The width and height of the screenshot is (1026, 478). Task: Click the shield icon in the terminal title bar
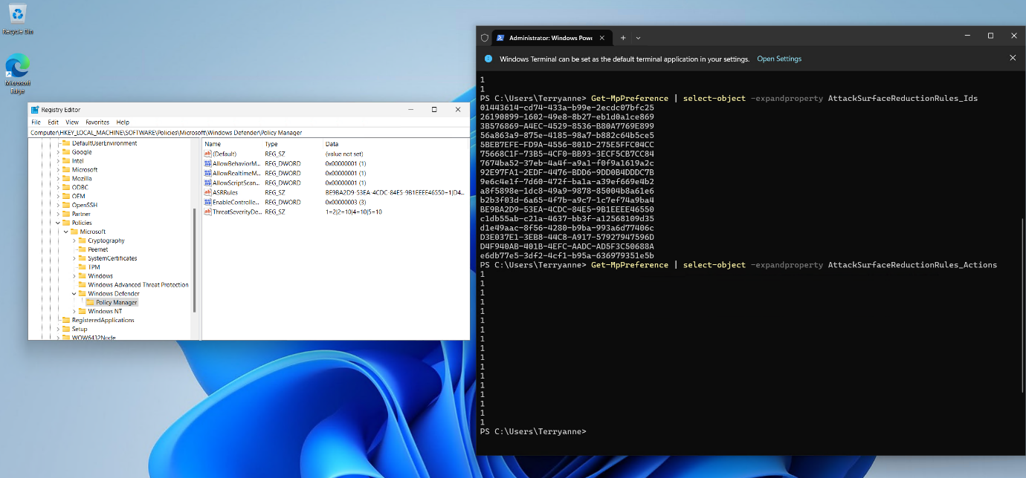pyautogui.click(x=484, y=37)
